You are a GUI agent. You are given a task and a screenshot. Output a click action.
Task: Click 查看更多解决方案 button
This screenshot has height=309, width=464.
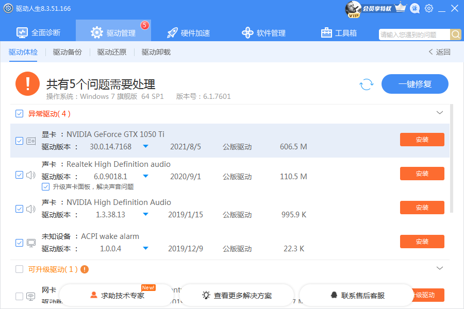(x=237, y=296)
